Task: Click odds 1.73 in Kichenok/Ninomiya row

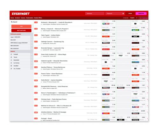Action: pyautogui.click(x=114, y=21)
